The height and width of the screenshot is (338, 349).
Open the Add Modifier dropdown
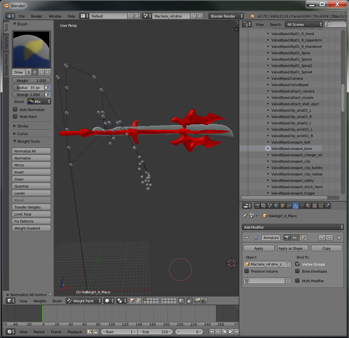point(293,227)
